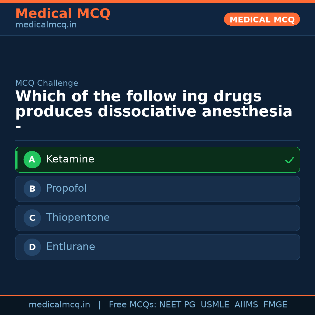Click the green A circle icon
The height and width of the screenshot is (315, 315).
click(32, 160)
